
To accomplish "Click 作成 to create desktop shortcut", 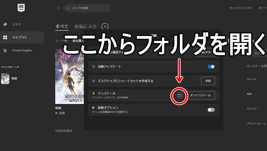I will (208, 81).
